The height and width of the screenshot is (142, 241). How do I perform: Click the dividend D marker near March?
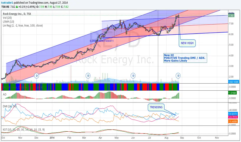[x=88, y=76]
